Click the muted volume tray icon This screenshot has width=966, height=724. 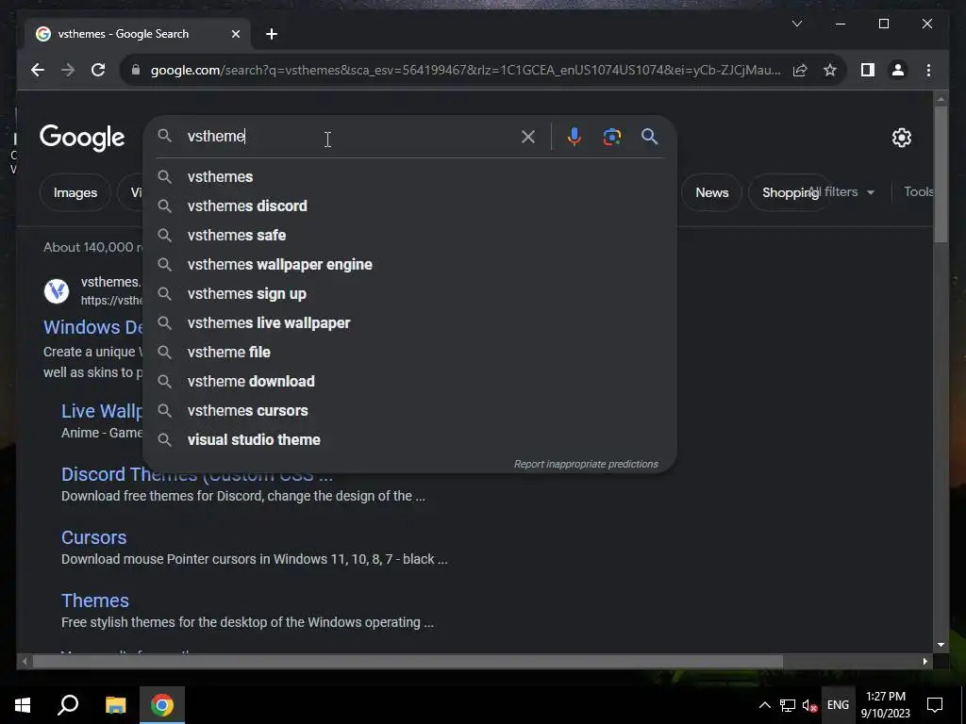tap(809, 705)
